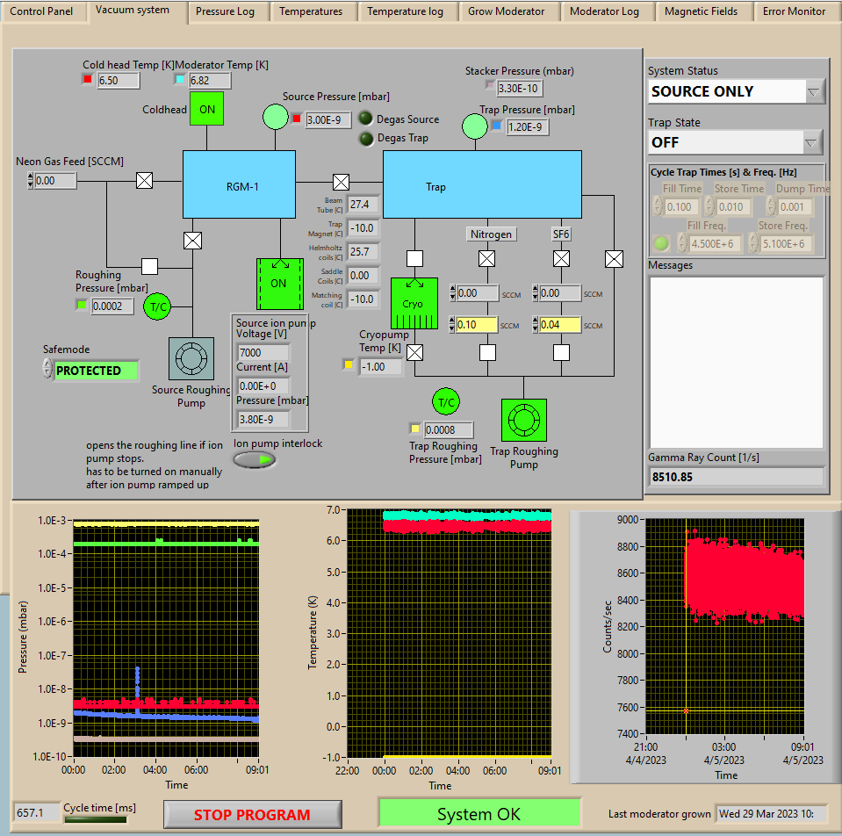Click the Neon Gas Feed valve icon
The image size is (842, 836).
(145, 180)
